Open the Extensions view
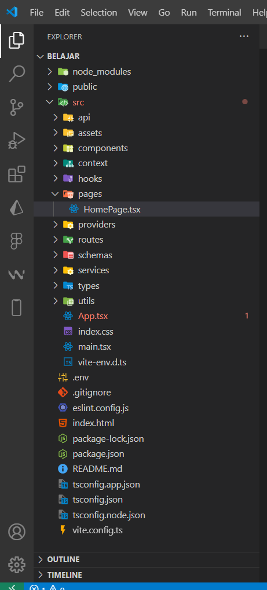267x590 pixels. click(x=17, y=175)
